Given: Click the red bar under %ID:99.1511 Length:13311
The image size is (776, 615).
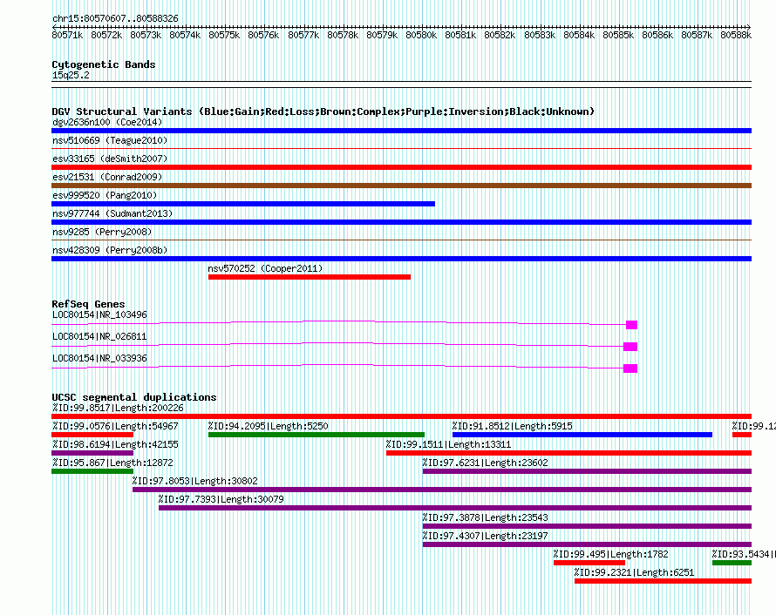Looking at the screenshot, I should (x=568, y=453).
